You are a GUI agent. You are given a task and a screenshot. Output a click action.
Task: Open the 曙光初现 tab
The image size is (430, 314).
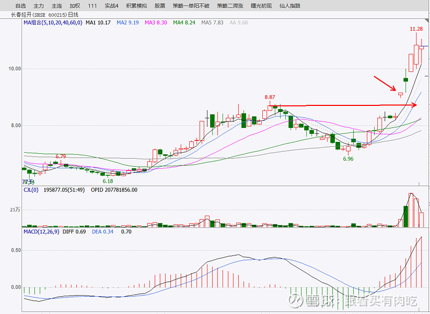[x=261, y=6]
